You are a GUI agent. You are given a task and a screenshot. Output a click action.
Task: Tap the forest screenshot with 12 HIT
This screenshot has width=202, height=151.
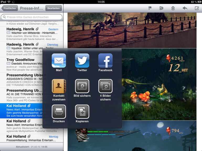point(159,84)
